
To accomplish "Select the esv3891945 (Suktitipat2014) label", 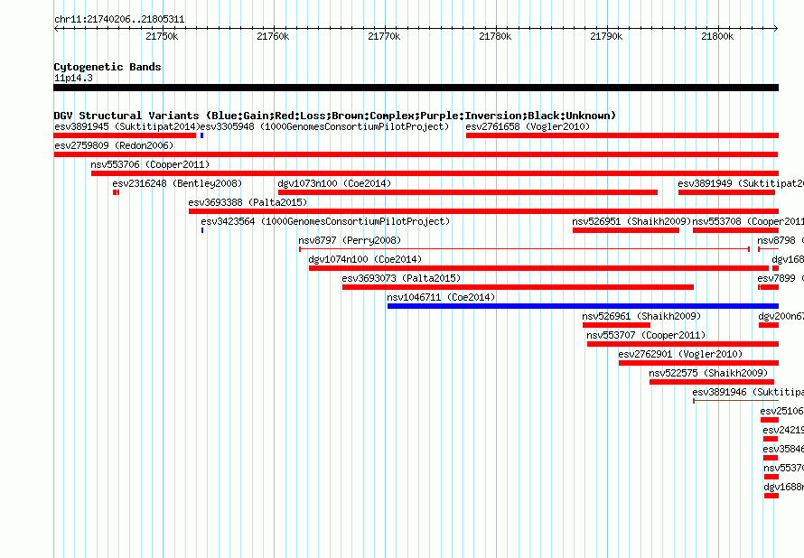I will coord(126,126).
